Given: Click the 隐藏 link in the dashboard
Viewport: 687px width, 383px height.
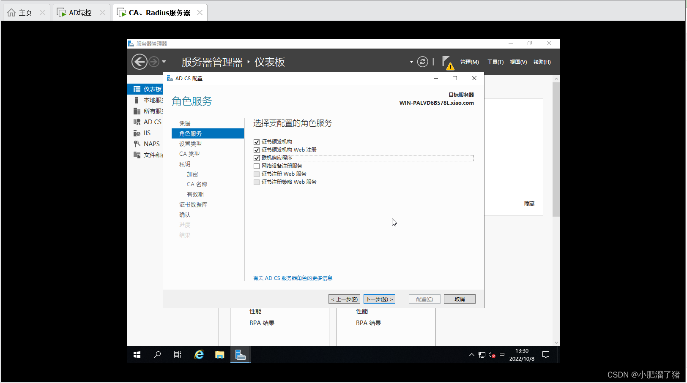Looking at the screenshot, I should point(529,204).
